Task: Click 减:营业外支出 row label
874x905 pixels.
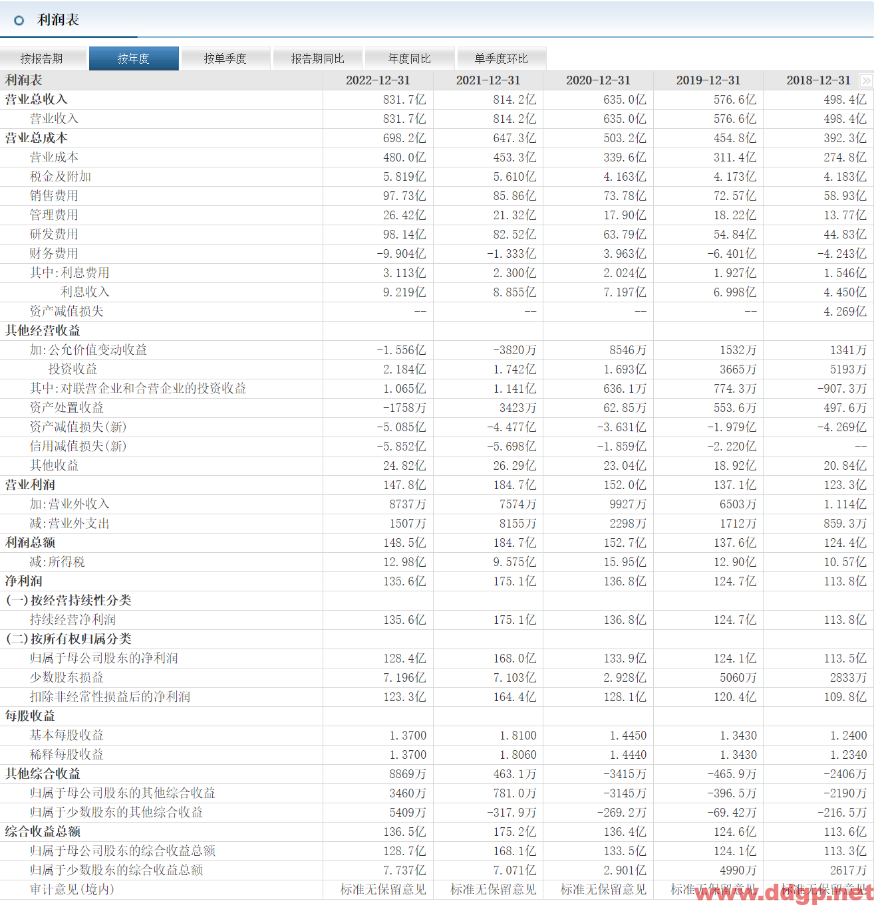Action: [69, 524]
